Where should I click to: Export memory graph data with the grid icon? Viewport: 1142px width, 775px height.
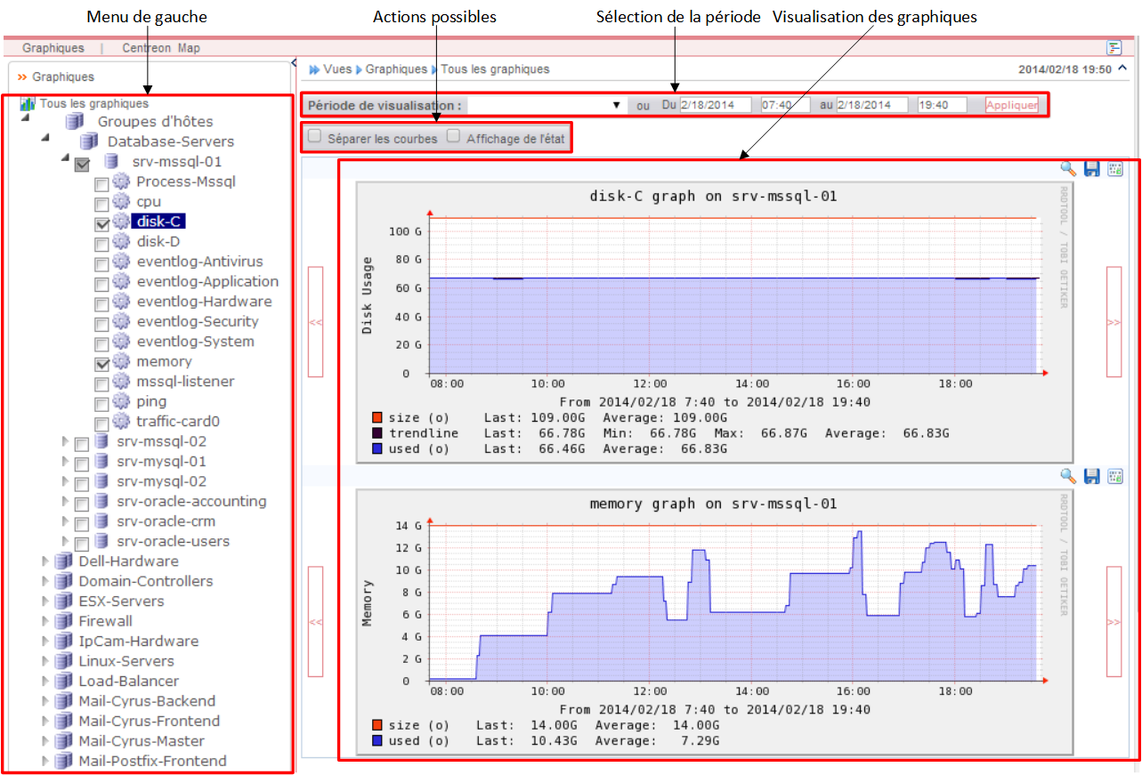(x=1115, y=476)
